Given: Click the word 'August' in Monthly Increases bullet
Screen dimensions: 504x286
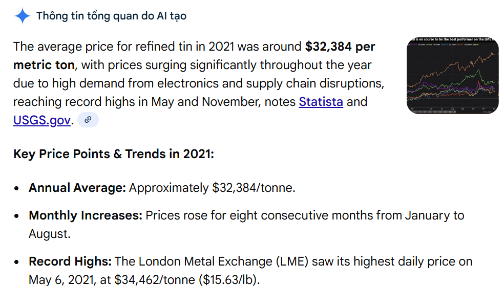Looking at the screenshot, I should 49,234.
